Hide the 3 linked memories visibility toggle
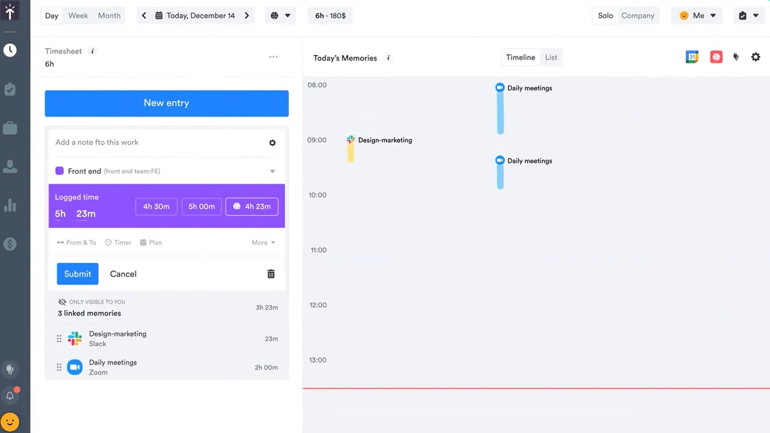Image resolution: width=770 pixels, height=433 pixels. point(62,302)
